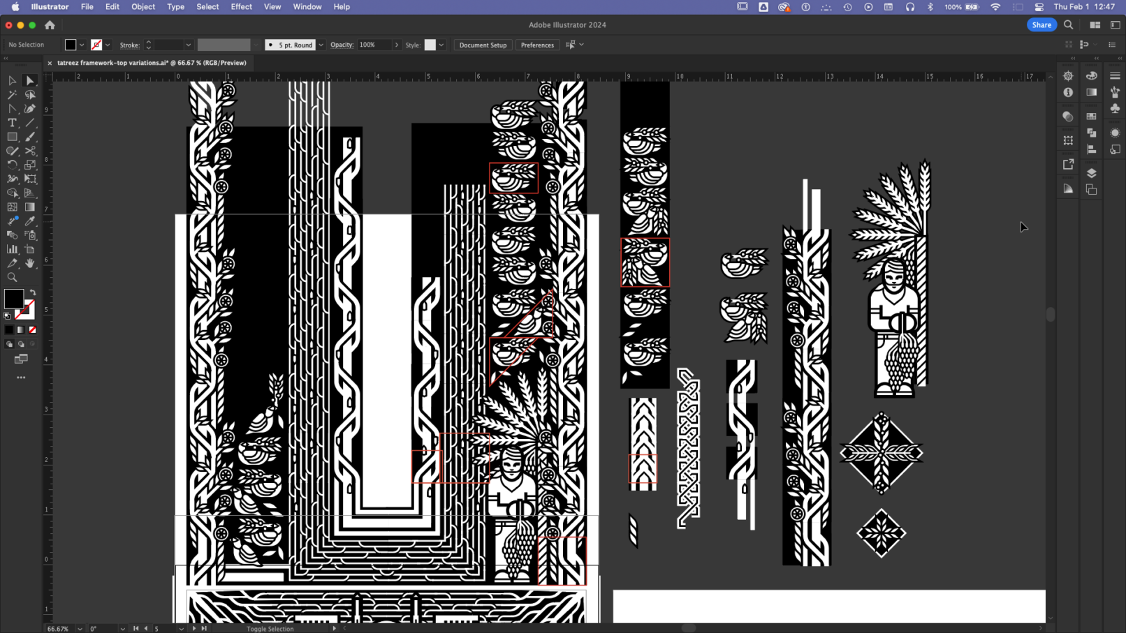Expand the 5 pt. Round brush dropdown

click(x=321, y=45)
